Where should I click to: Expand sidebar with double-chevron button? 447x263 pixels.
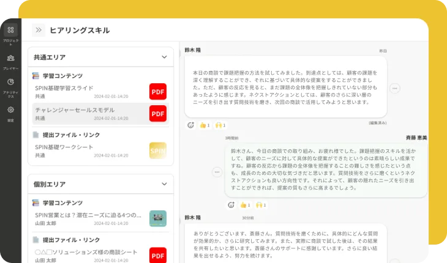[x=39, y=30]
